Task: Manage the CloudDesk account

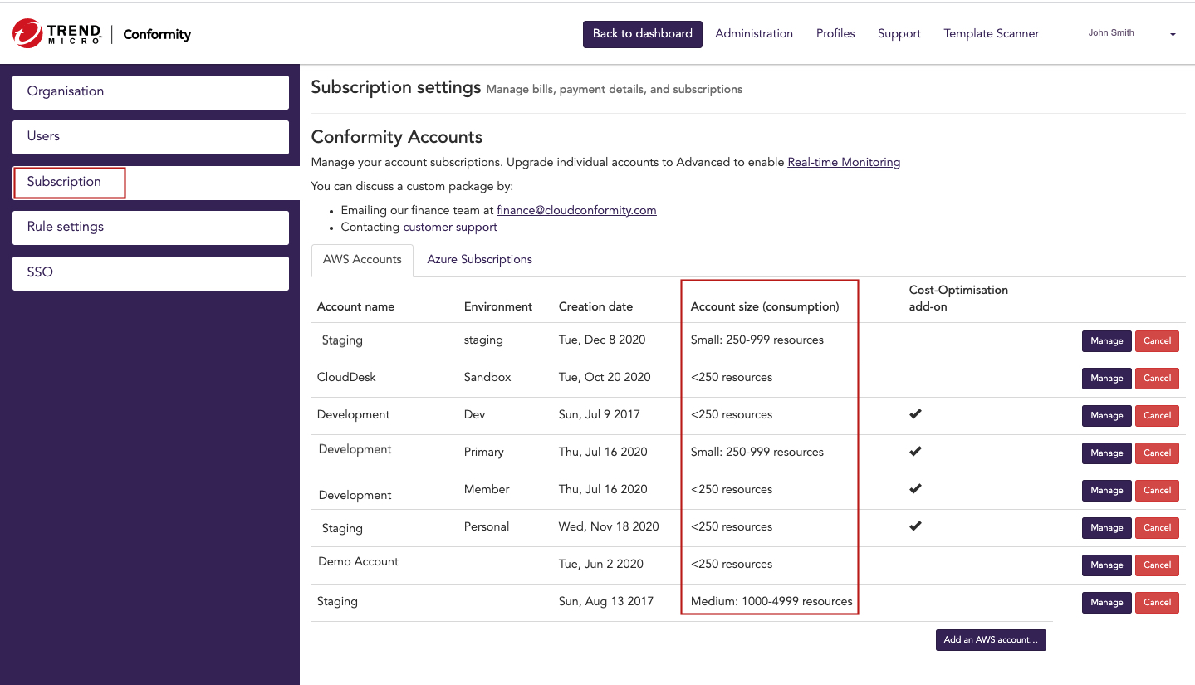Action: tap(1106, 379)
